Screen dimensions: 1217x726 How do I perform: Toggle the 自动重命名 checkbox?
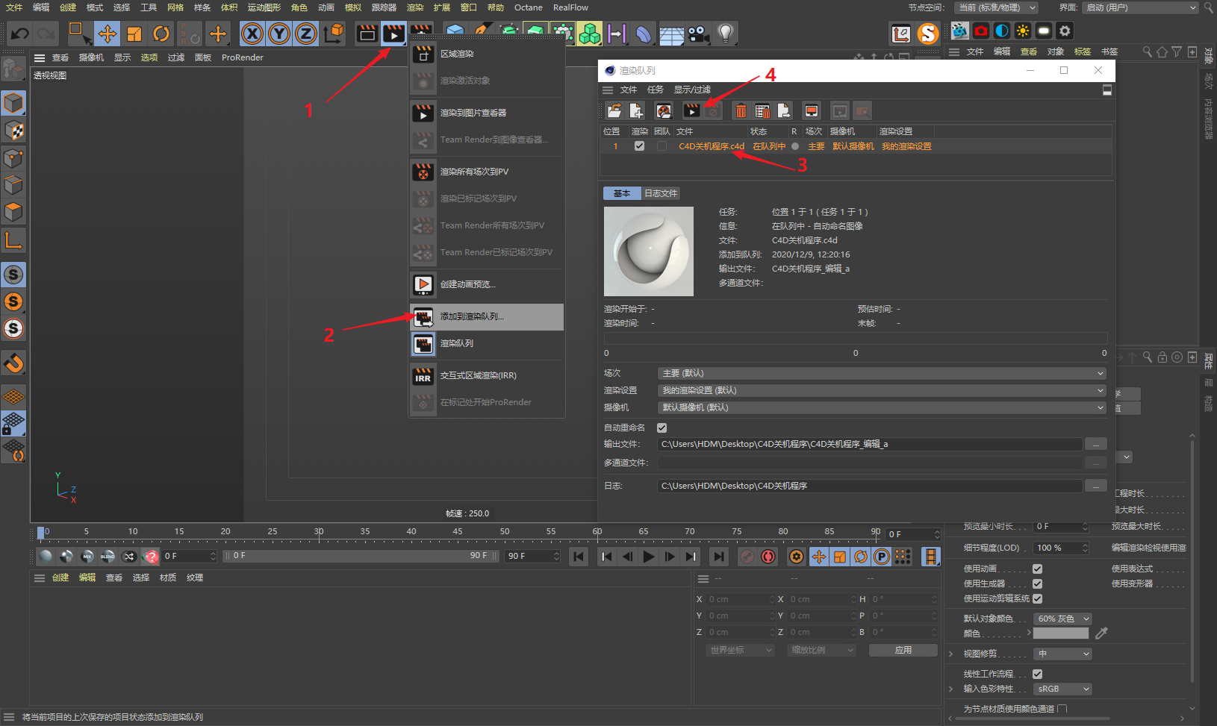tap(662, 428)
